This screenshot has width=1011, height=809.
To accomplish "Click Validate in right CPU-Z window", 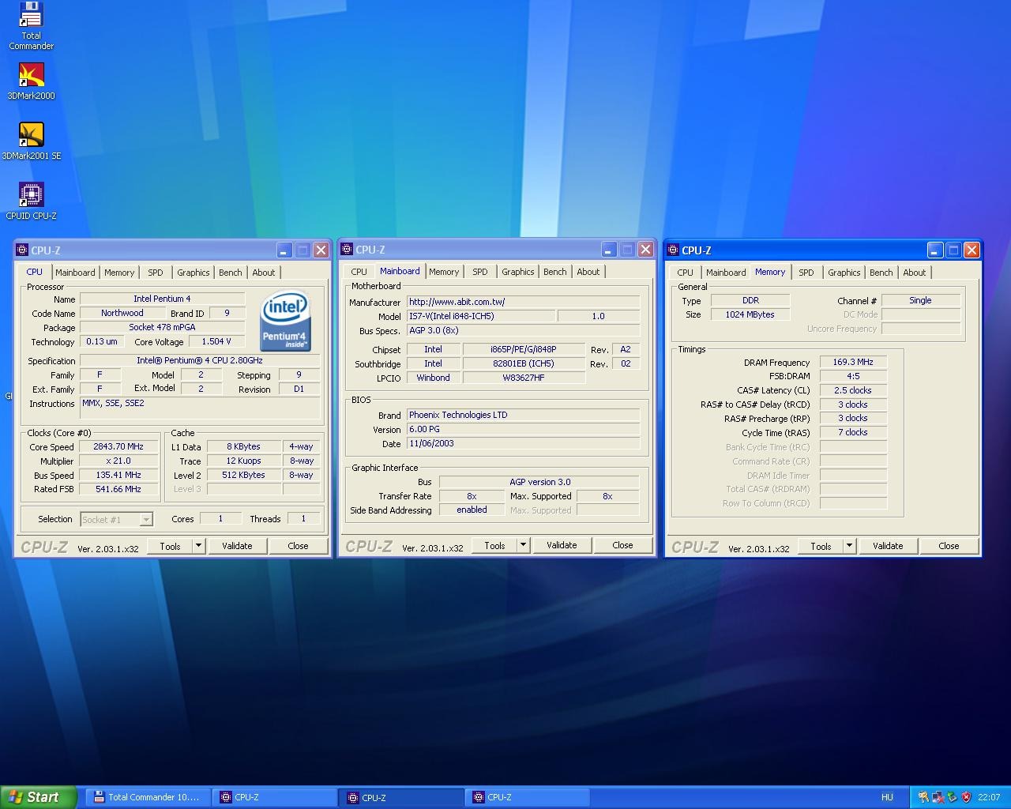I will [888, 546].
